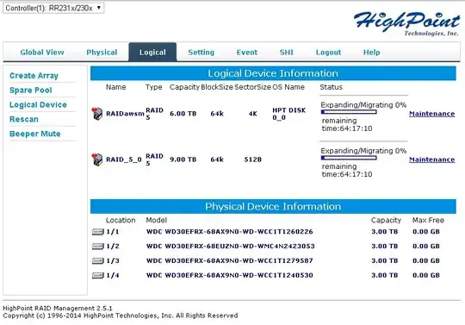Click Create Array in the sidebar
Image resolution: width=465 pixels, height=325 pixels.
[34, 76]
